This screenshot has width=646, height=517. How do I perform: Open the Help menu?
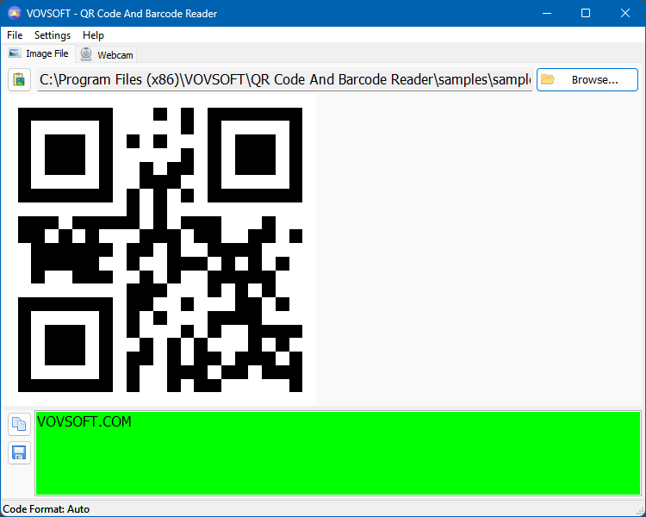point(93,35)
